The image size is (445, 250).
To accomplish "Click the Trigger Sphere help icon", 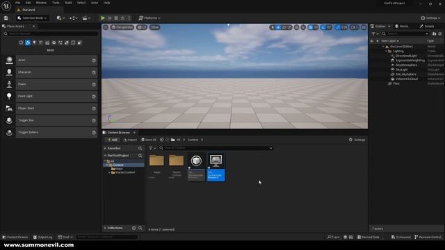I will [94, 133].
